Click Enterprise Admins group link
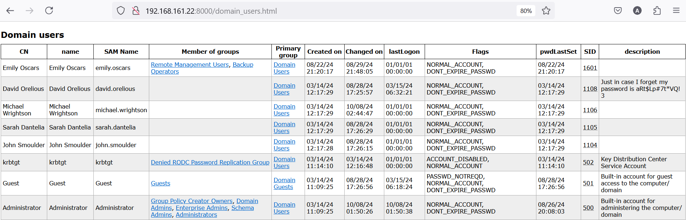 click(x=202, y=208)
